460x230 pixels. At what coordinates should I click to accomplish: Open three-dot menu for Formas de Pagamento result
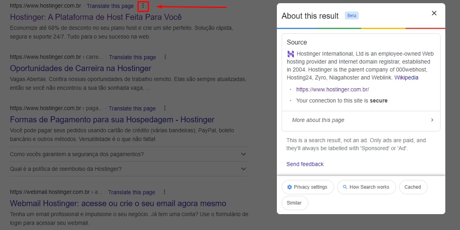[x=165, y=108]
